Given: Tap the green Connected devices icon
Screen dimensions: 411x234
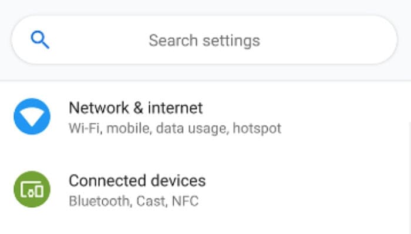Looking at the screenshot, I should coord(32,190).
